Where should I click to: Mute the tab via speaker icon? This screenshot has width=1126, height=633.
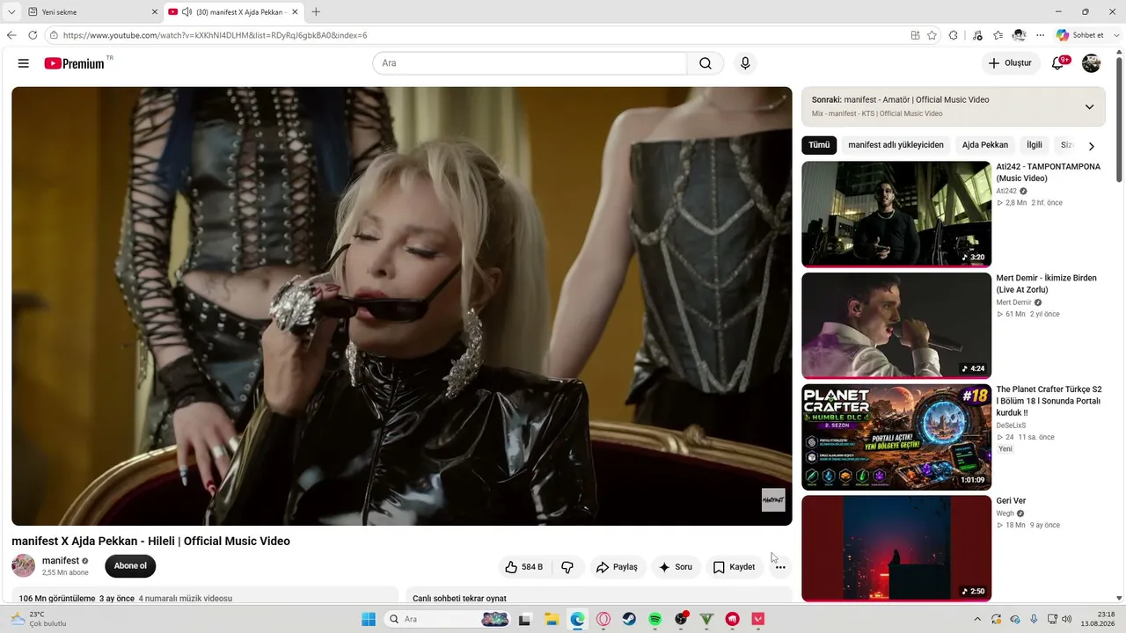click(186, 12)
